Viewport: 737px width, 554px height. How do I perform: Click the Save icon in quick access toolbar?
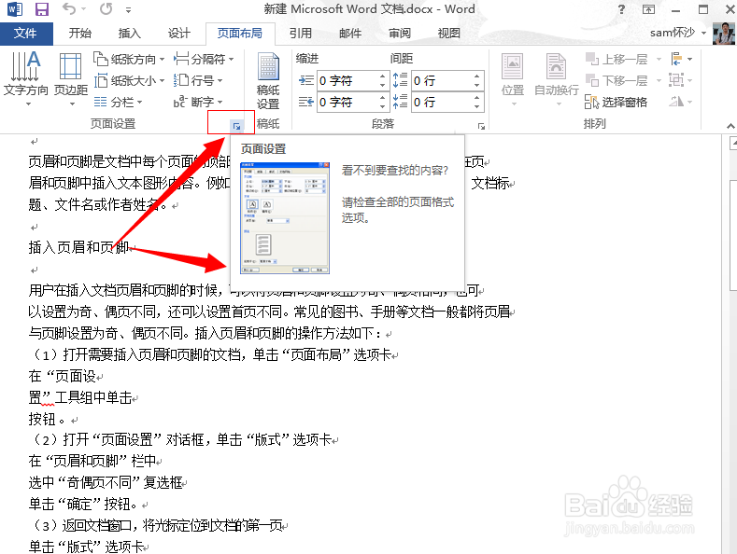click(x=42, y=9)
